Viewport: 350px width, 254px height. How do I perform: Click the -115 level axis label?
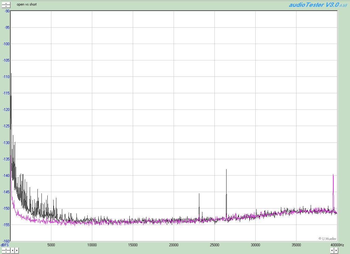point(6,93)
